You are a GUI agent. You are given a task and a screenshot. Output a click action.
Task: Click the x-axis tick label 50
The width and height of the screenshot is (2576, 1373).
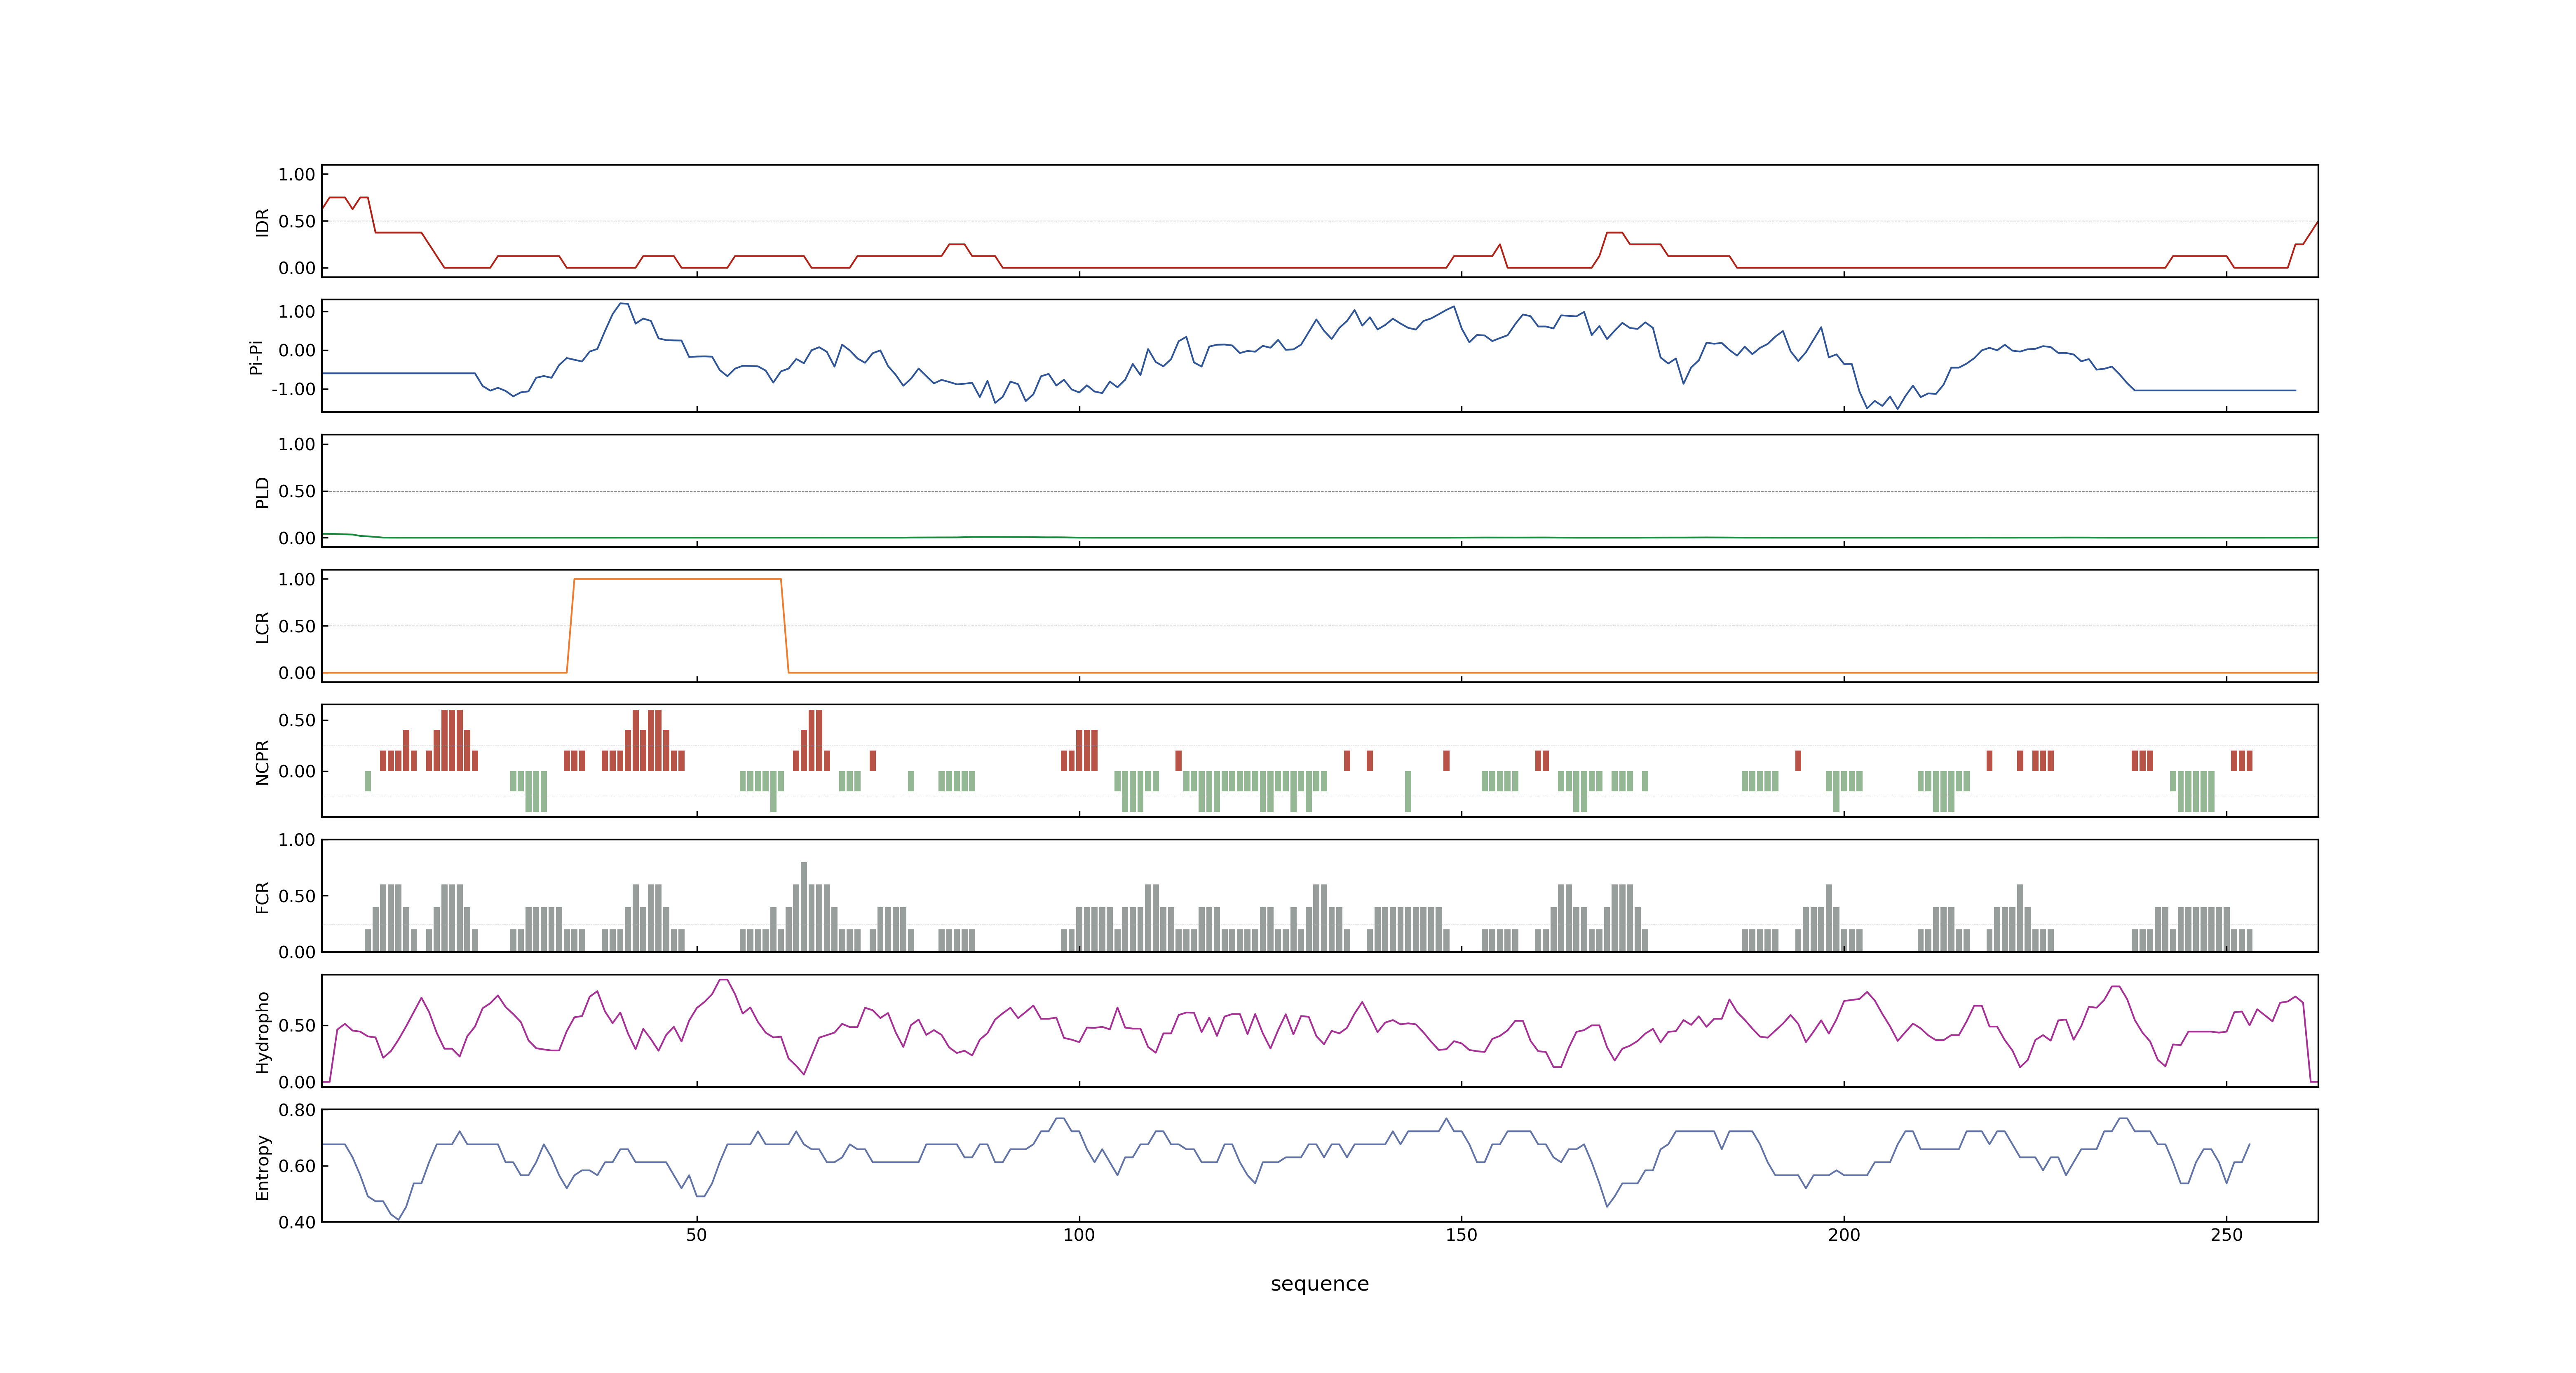[696, 1235]
